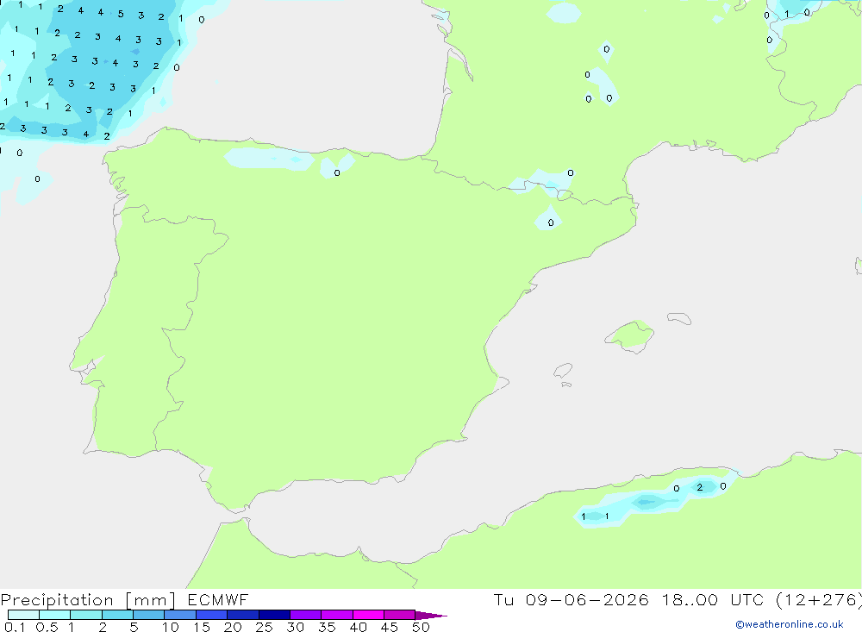
Task: Click the '18..00 UTC' time text
Action: (713, 600)
